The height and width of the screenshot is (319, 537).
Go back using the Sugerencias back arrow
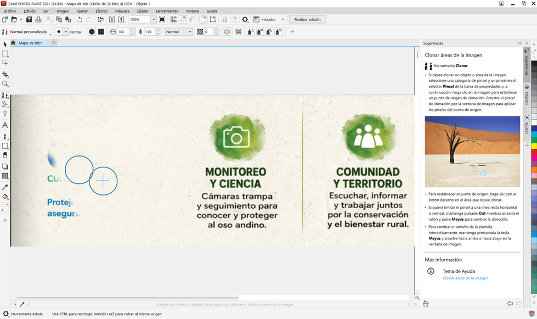[x=510, y=304]
